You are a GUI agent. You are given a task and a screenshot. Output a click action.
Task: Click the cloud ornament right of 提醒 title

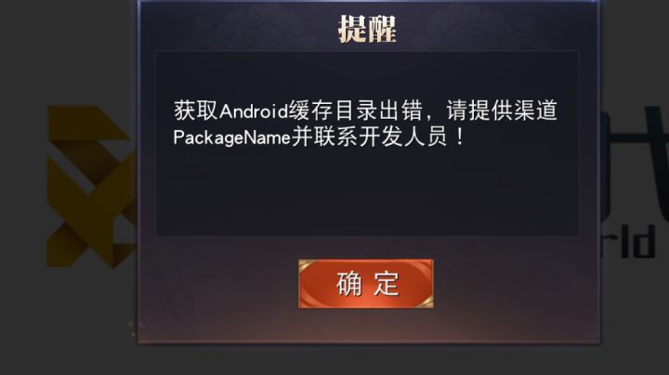474,23
